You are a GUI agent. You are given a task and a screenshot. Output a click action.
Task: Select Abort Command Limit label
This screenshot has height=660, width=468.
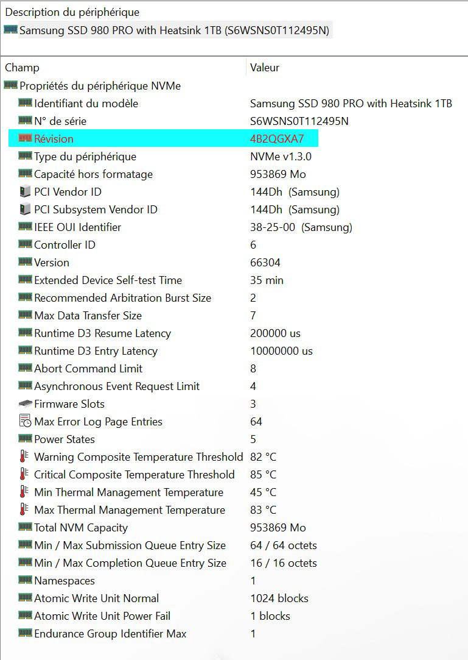[88, 369]
